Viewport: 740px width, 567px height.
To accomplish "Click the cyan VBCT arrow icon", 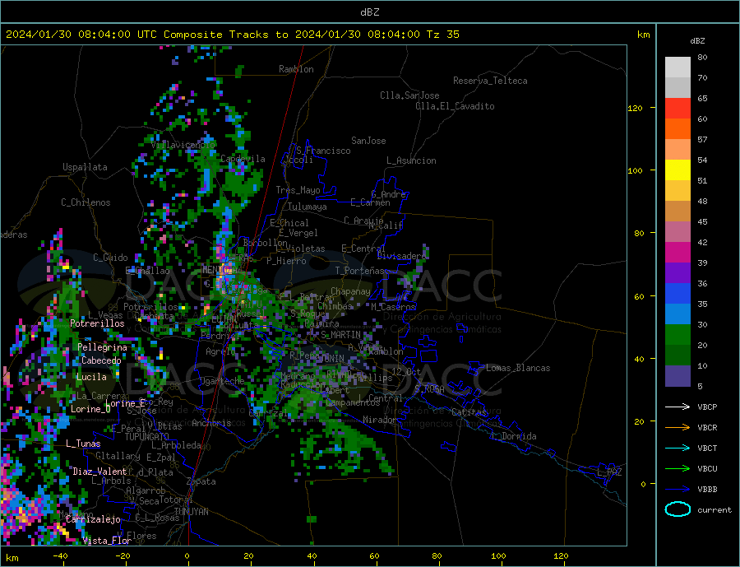I will tap(678, 448).
